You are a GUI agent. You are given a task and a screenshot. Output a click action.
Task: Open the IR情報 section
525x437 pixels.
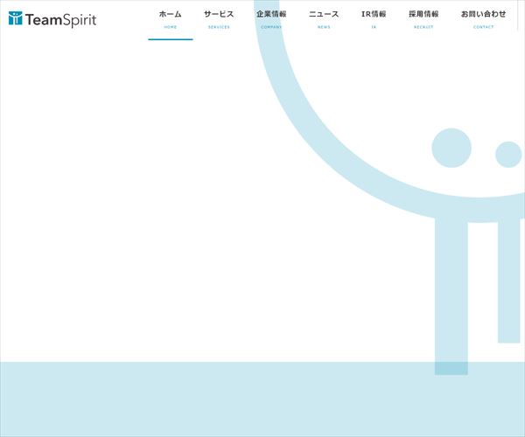point(374,14)
